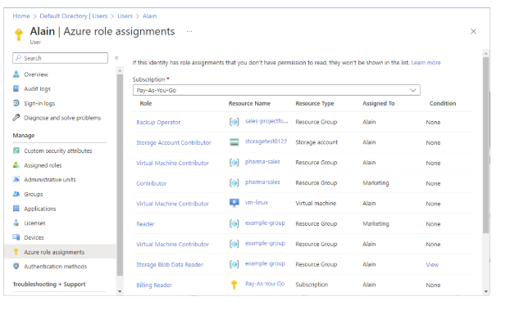Open the Storage Account Contributor role link
The height and width of the screenshot is (310, 510).
[x=174, y=142]
